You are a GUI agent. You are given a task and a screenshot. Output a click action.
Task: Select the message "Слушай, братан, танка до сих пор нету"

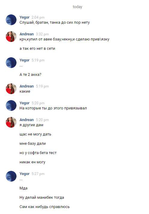[55, 22]
